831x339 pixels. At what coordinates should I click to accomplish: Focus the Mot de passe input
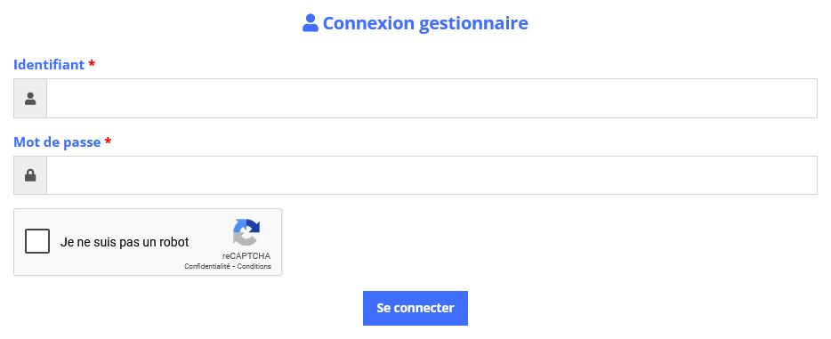(x=432, y=175)
